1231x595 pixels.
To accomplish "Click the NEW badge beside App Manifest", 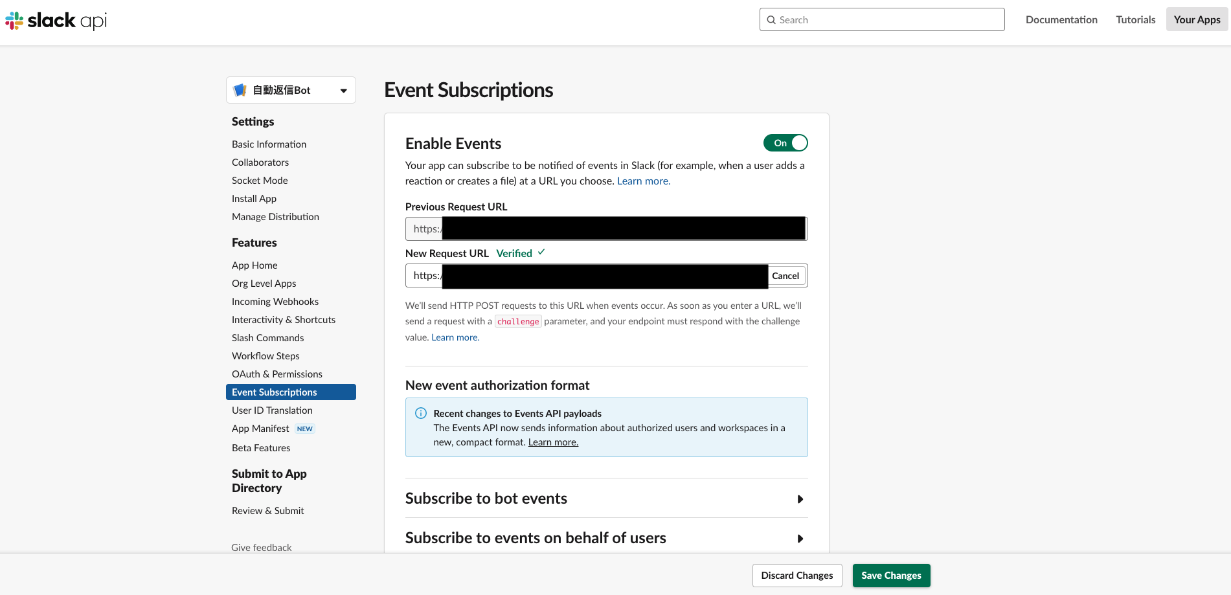I will coord(304,429).
